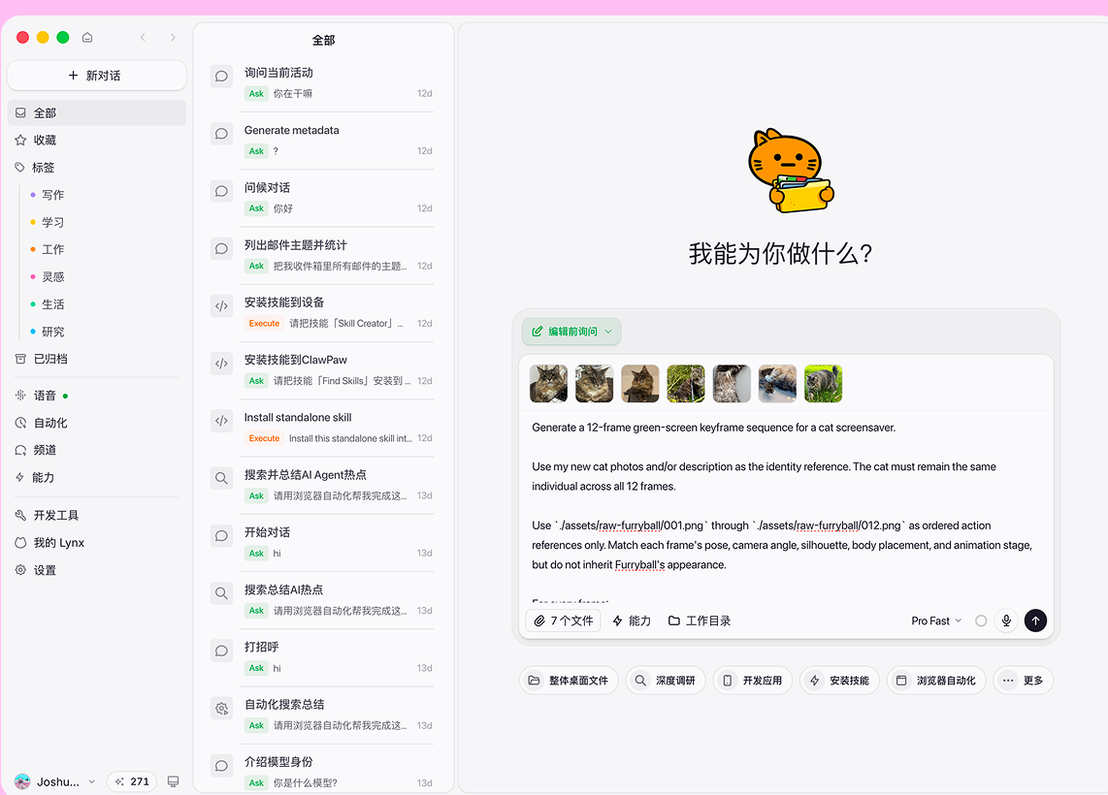This screenshot has width=1108, height=795.
Task: Click the last attached cat photo thumbnail
Action: (x=823, y=383)
